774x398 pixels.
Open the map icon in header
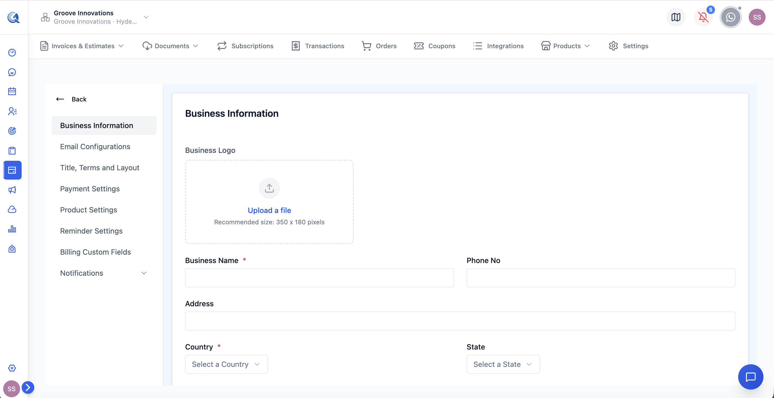pyautogui.click(x=676, y=17)
